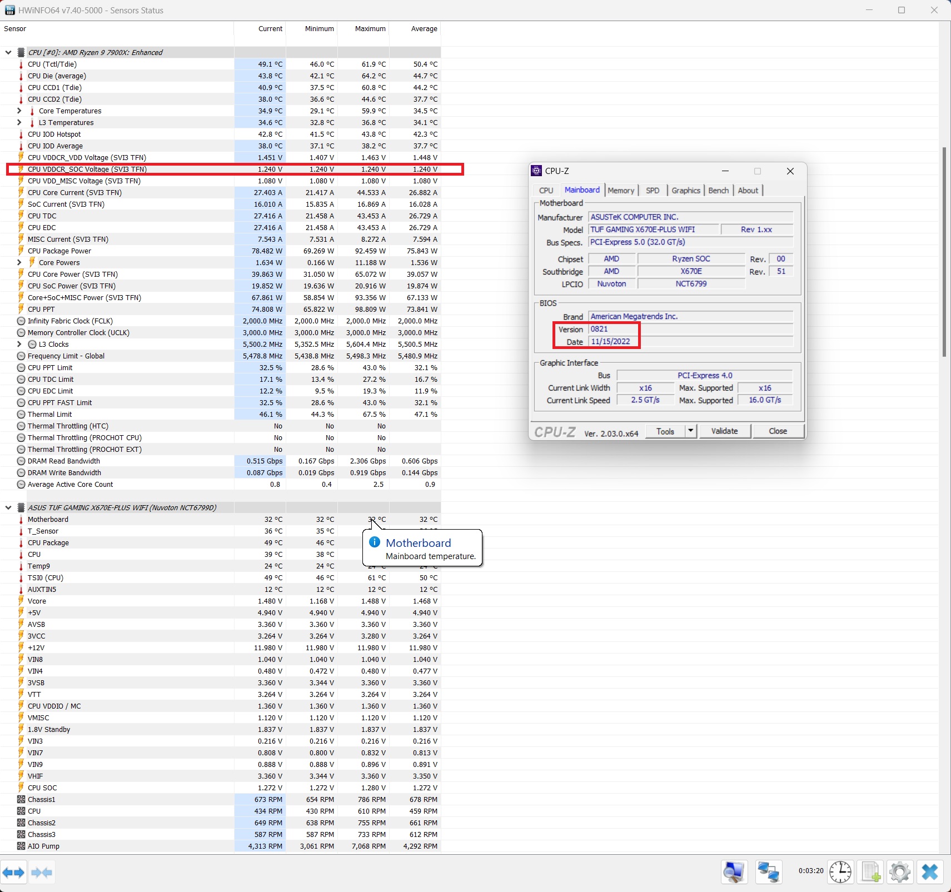Screen dimensions: 951x892
Task: Click the lightning icon for CPU Package Power
Action: pos(21,251)
